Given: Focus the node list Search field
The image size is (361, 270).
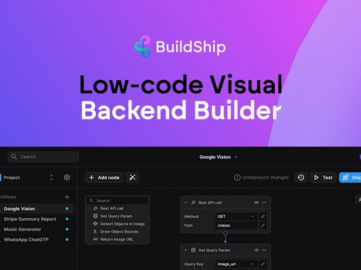Looking at the screenshot, I should [x=117, y=200].
